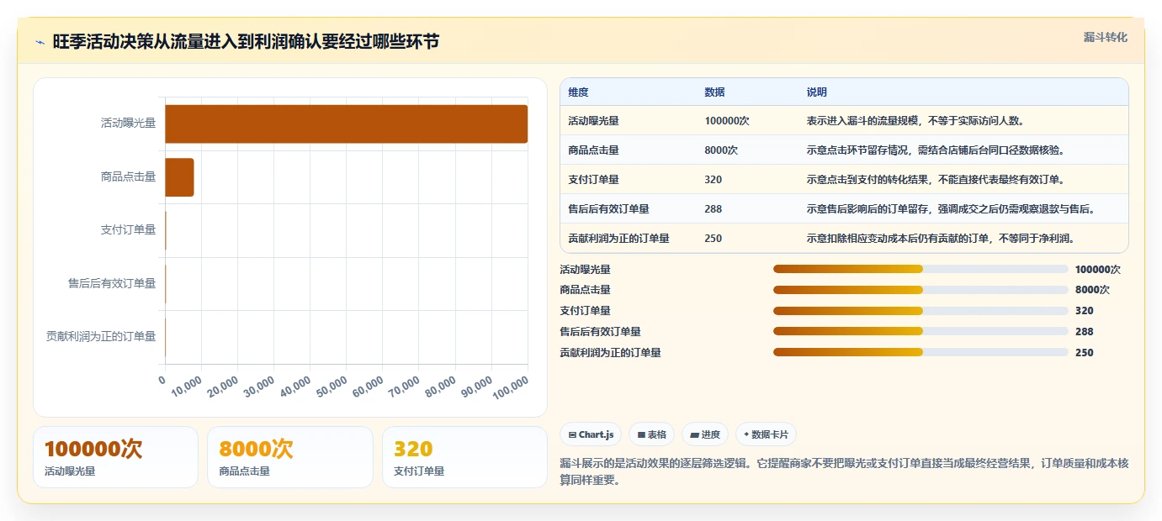This screenshot has height=521, width=1162.
Task: Click the description starting 表示进入漏斗的流量规模
Action: coord(915,120)
